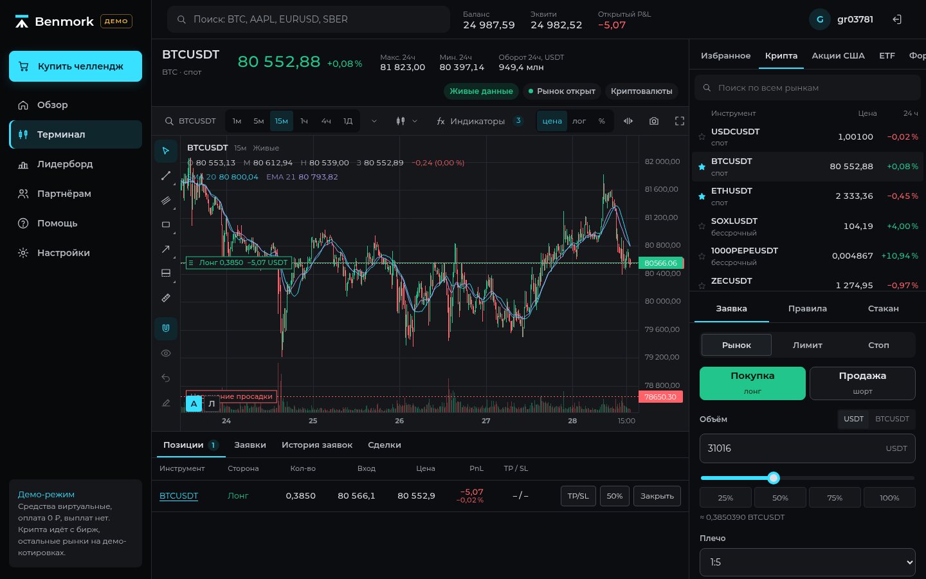Click the Продажа шорт sell button

[862, 383]
